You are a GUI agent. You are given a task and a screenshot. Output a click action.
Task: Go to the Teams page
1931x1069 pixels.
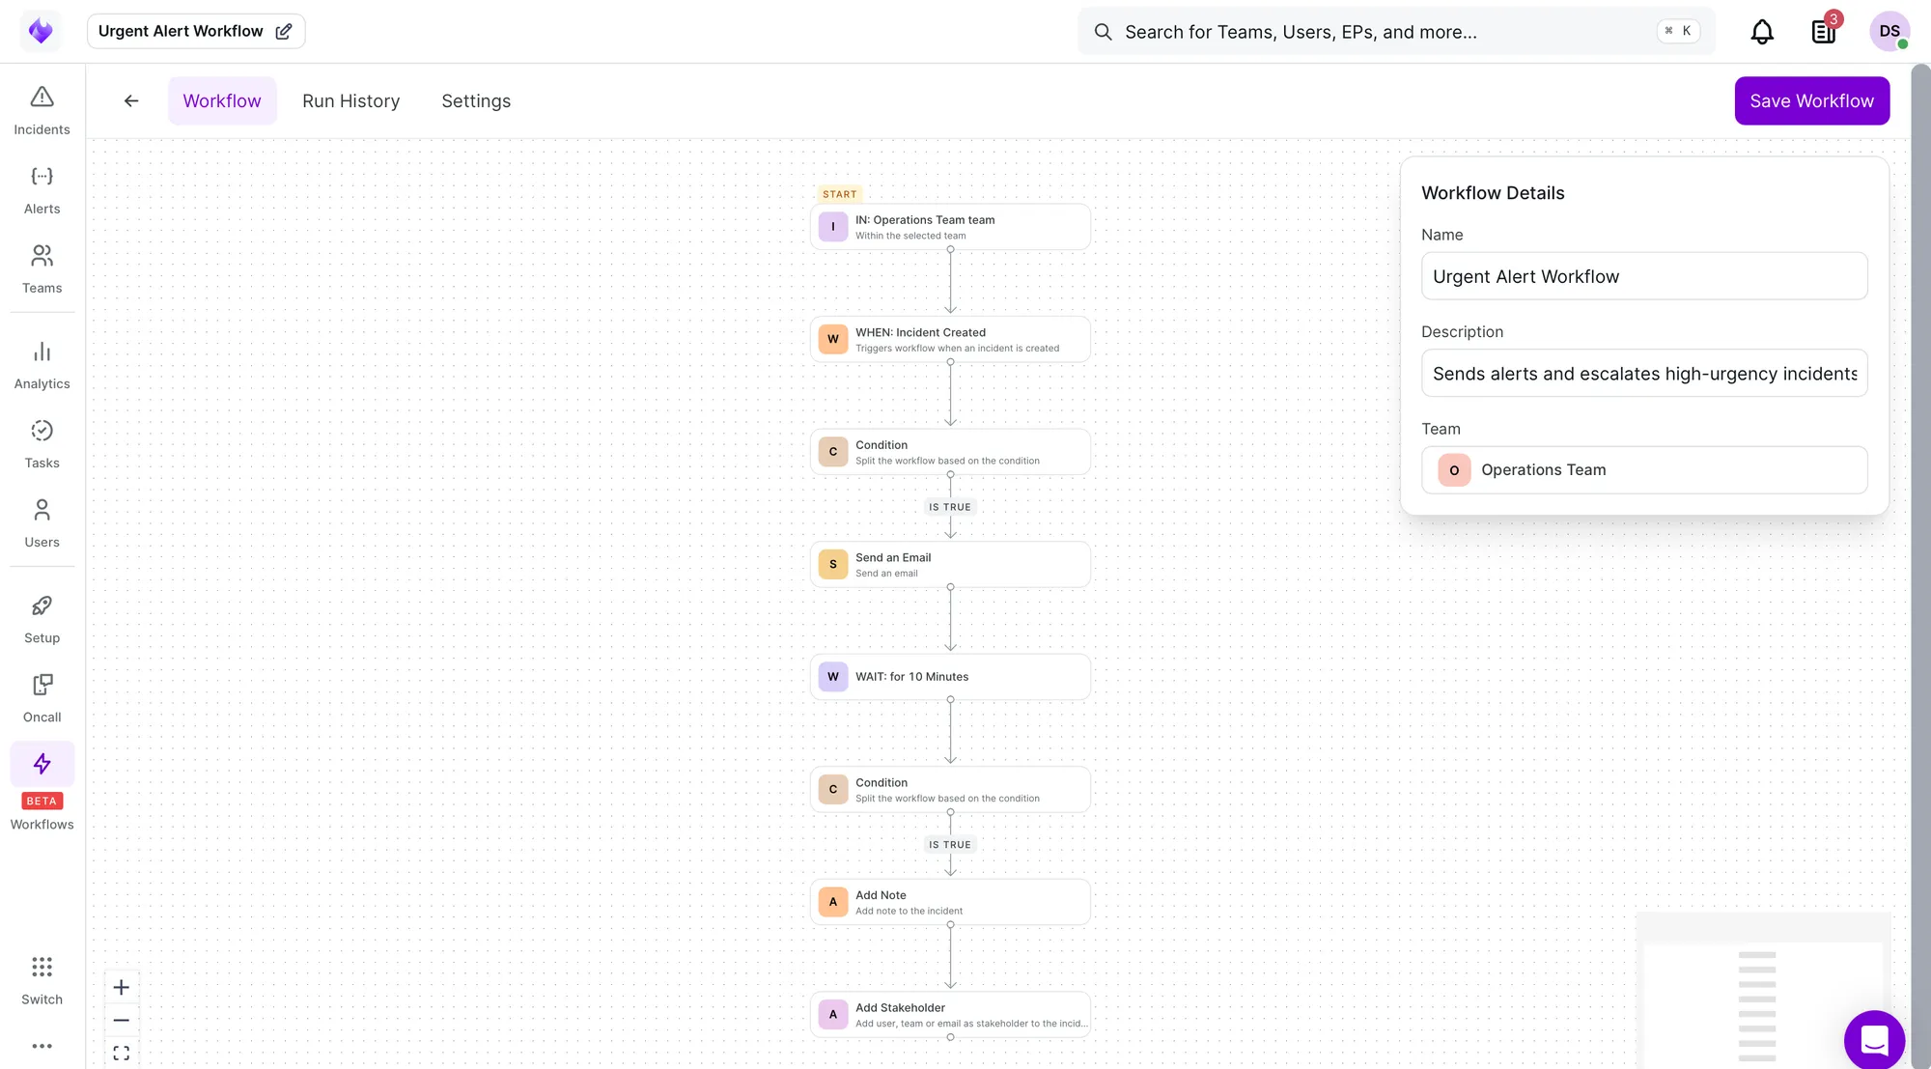pos(42,268)
